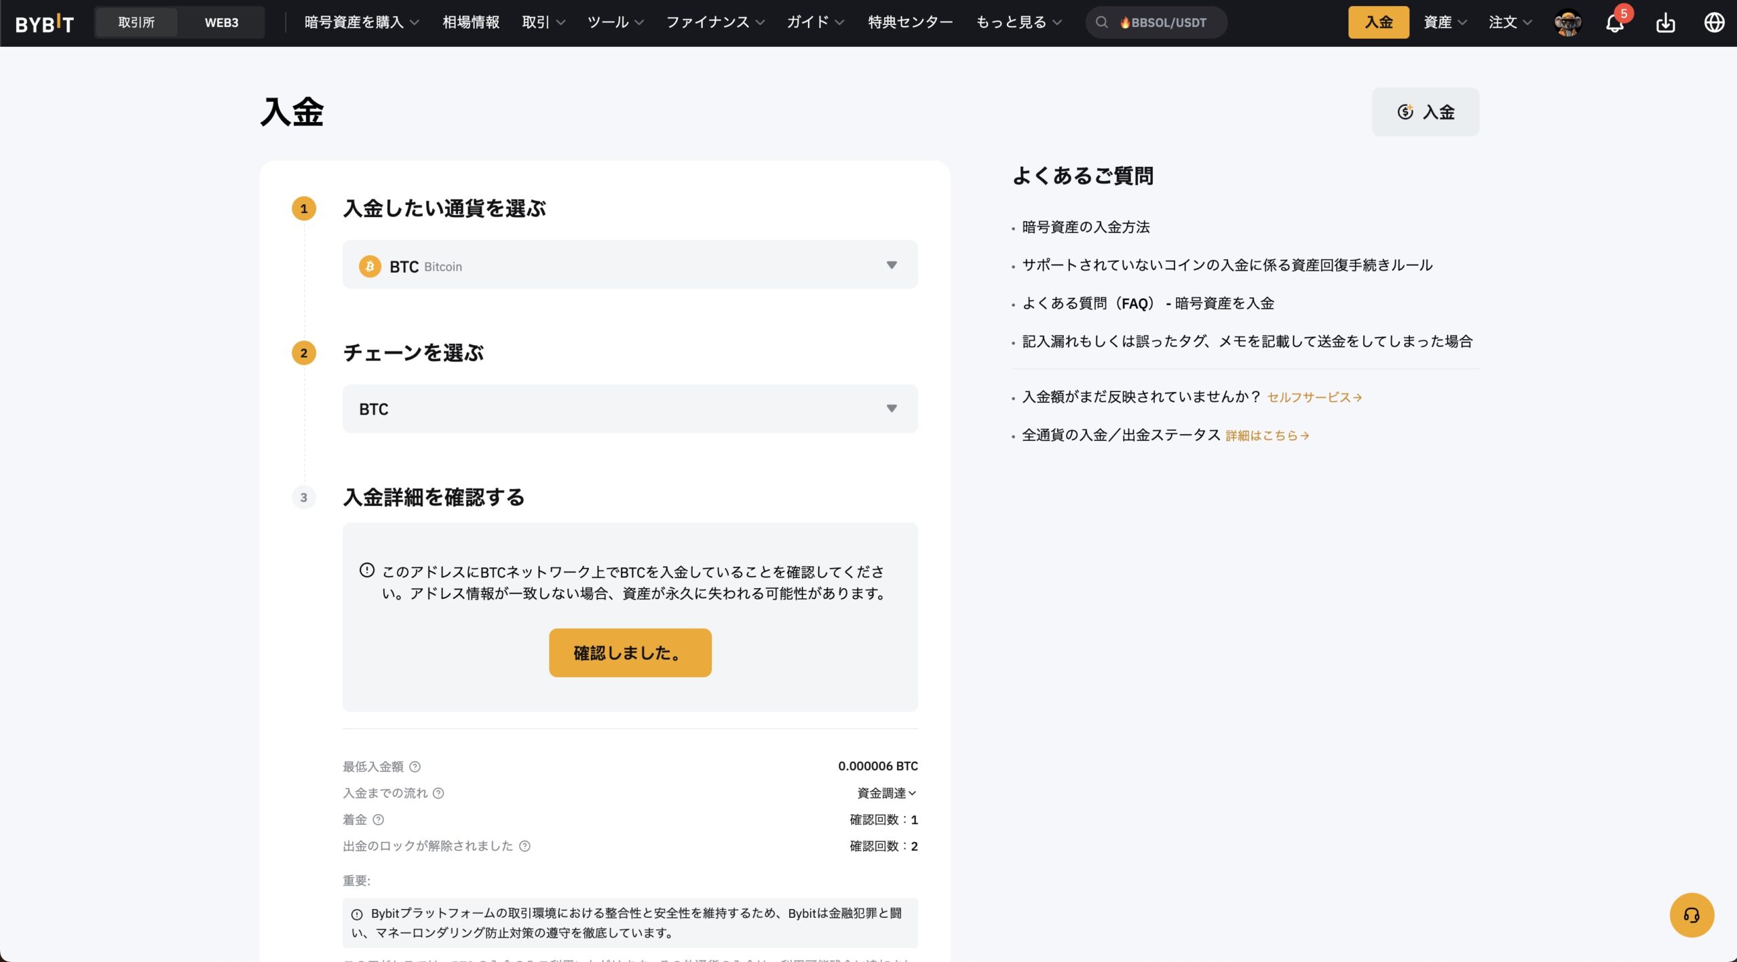
Task: Open the 特典センター menu item
Action: tap(909, 22)
